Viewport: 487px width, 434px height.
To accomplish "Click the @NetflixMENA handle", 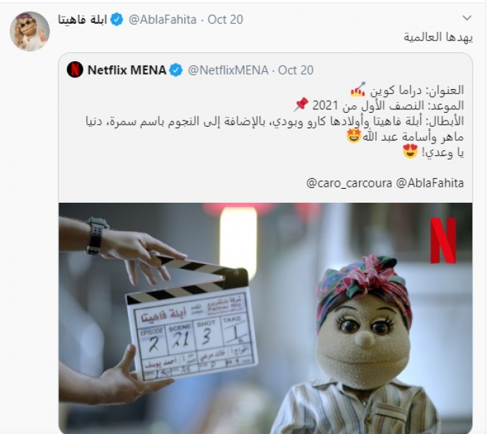I will click(228, 70).
